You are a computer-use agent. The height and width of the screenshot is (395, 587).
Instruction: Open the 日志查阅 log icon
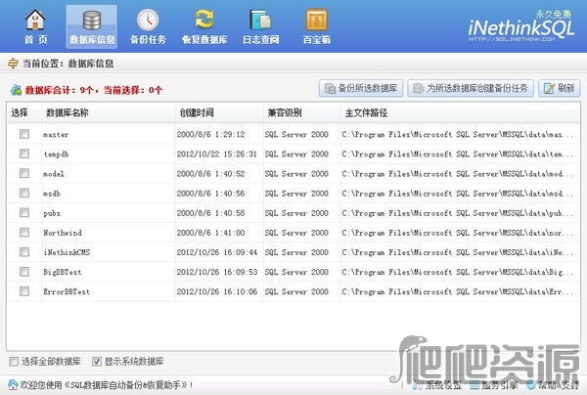pyautogui.click(x=260, y=20)
